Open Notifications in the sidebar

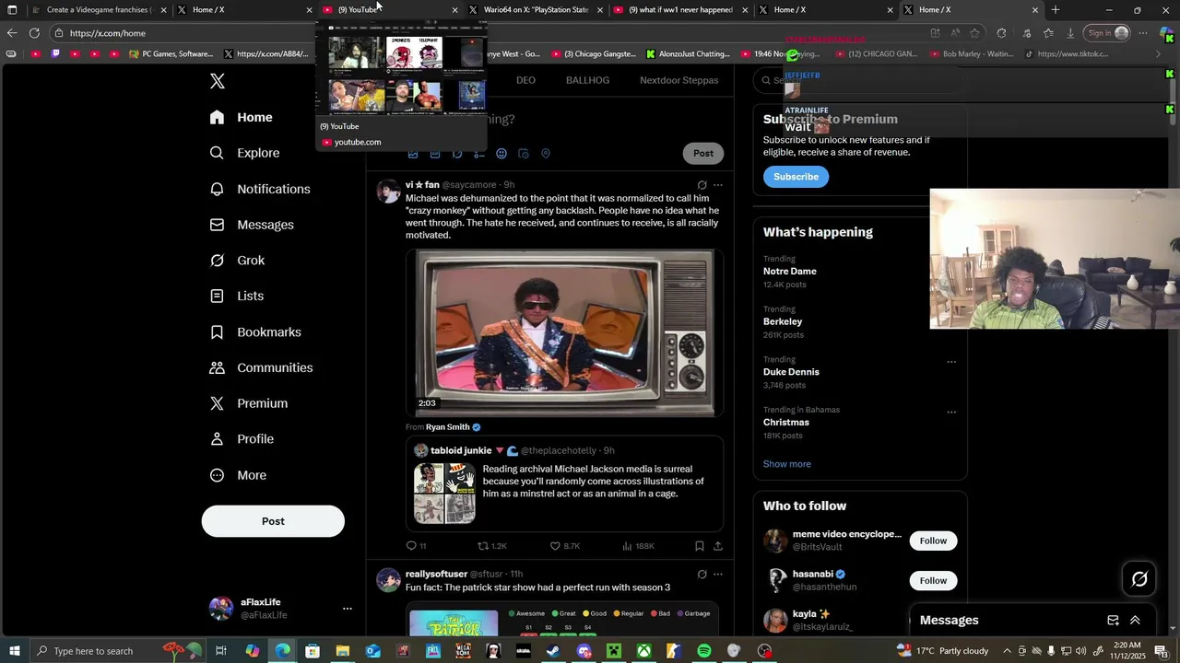[260, 189]
